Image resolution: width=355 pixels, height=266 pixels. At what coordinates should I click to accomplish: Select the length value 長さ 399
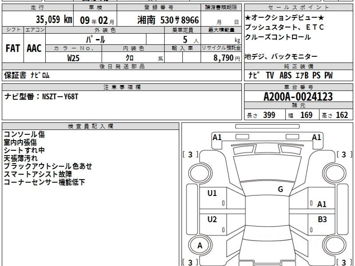coord(261,115)
